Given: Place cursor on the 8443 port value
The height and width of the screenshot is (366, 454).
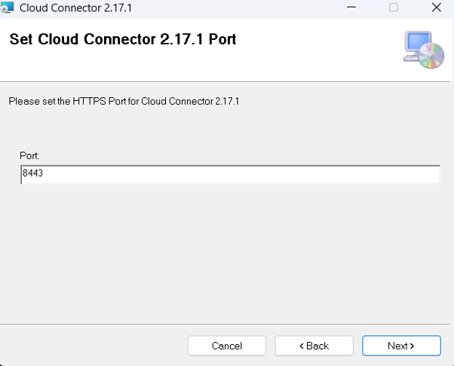Looking at the screenshot, I should [x=32, y=173].
